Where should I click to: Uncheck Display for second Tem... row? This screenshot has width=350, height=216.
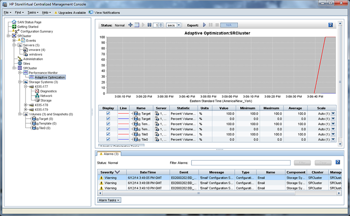pos(108,129)
